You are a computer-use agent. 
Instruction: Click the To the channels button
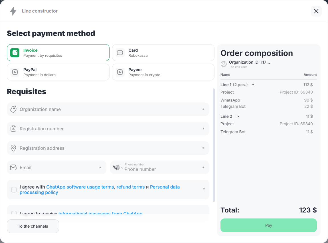point(33,226)
